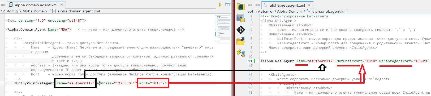Close the alpha.domain.agent.xml tab
The image size is (431, 96).
coord(62,5)
